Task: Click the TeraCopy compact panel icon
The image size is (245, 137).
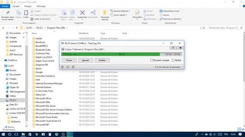Action: pyautogui.click(x=173, y=48)
